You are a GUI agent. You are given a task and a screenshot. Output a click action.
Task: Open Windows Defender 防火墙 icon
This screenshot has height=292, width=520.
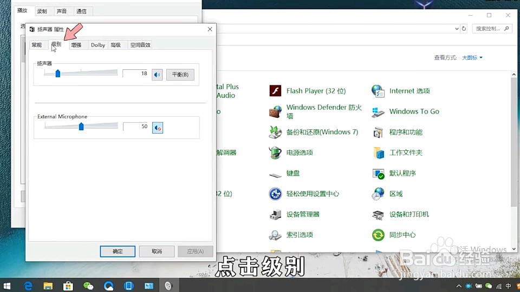pos(275,111)
